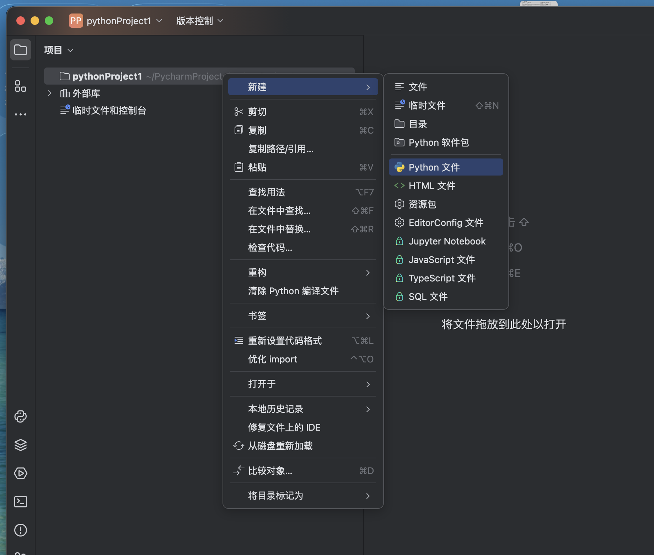Click the compare icon beside 比较对象
Screen dimensions: 654x555
pyautogui.click(x=239, y=471)
